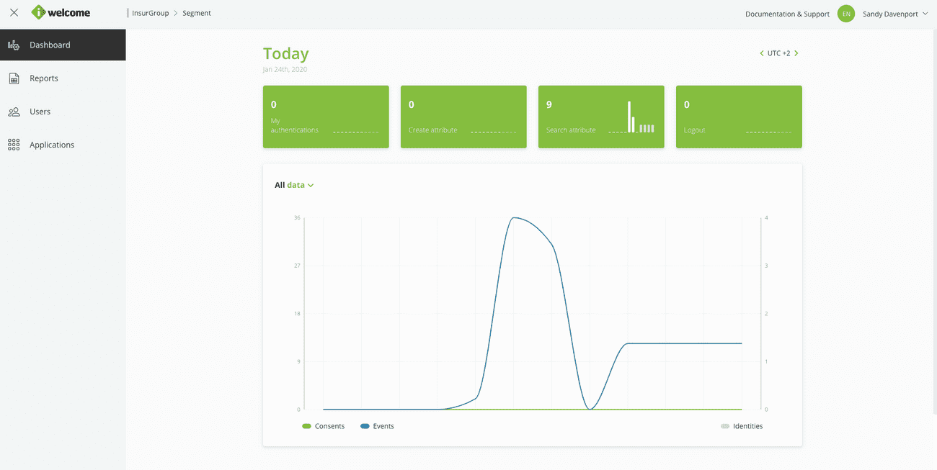
Task: Toggle Identities series in chart legend
Action: click(741, 426)
